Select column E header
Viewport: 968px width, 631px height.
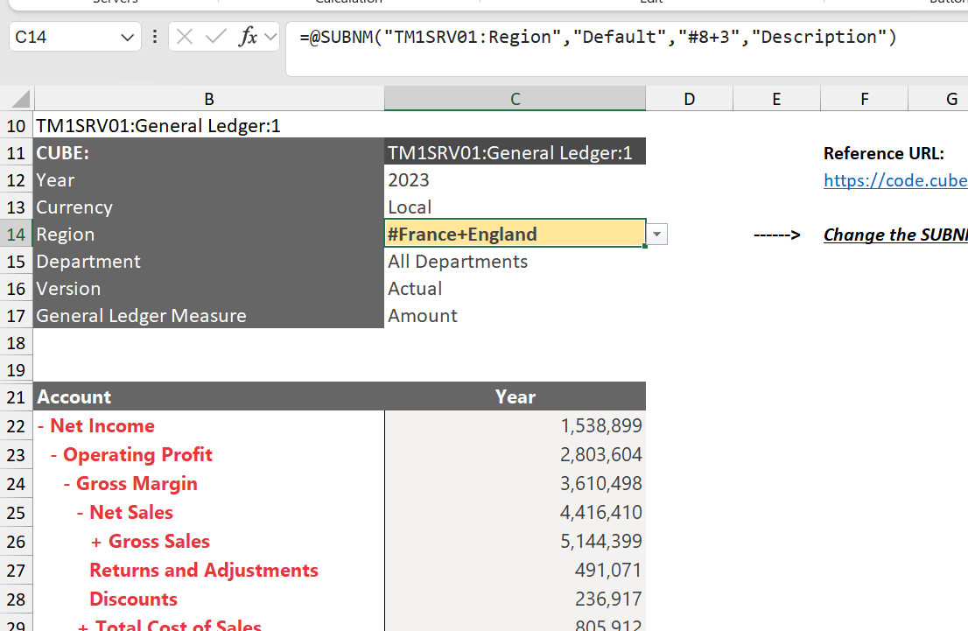pos(776,99)
